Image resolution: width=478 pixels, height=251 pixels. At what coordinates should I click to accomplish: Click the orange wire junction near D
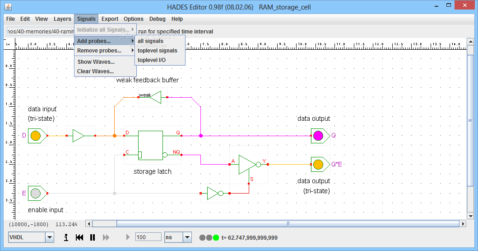point(115,136)
